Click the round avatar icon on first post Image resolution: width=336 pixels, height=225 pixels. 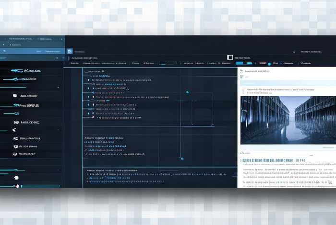coord(244,90)
